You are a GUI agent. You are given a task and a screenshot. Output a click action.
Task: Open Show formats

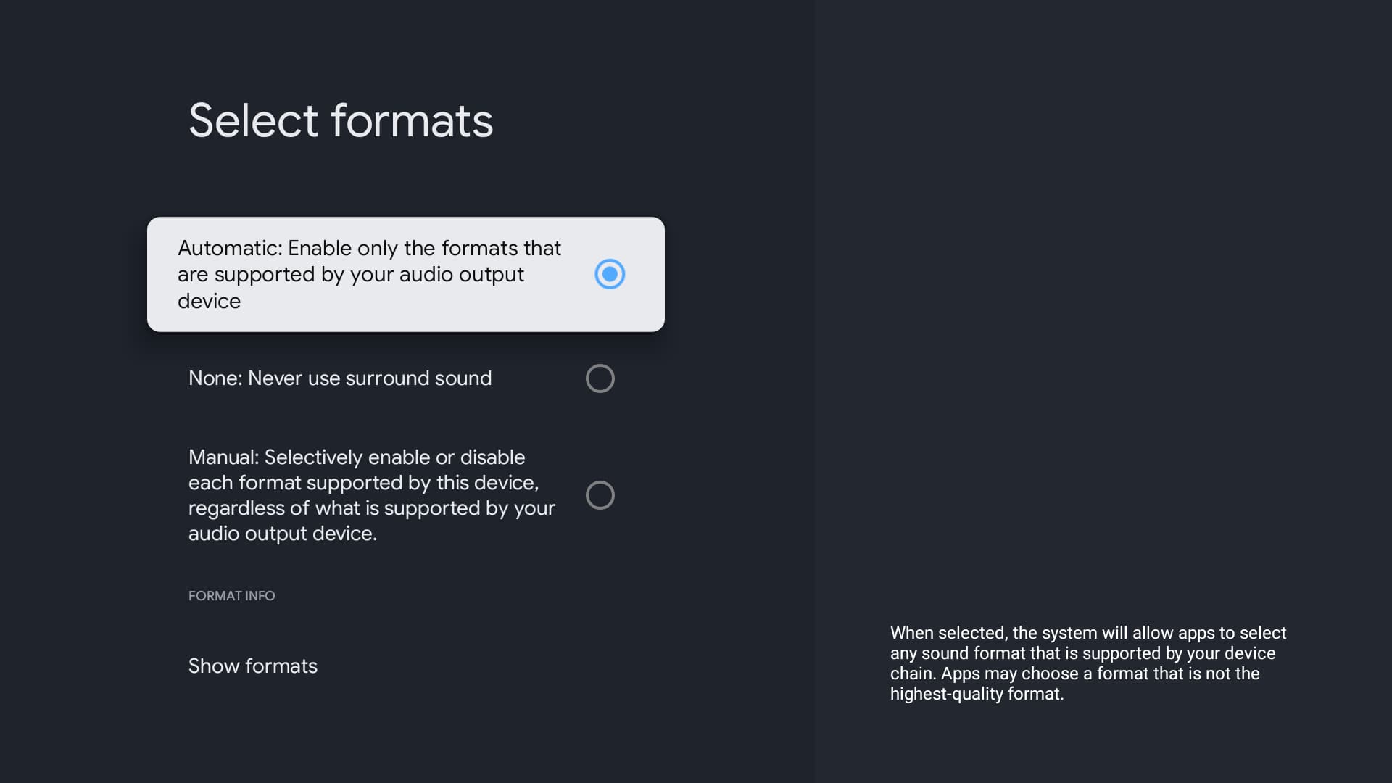[x=252, y=666]
